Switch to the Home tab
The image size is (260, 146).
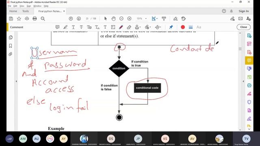click(13, 11)
